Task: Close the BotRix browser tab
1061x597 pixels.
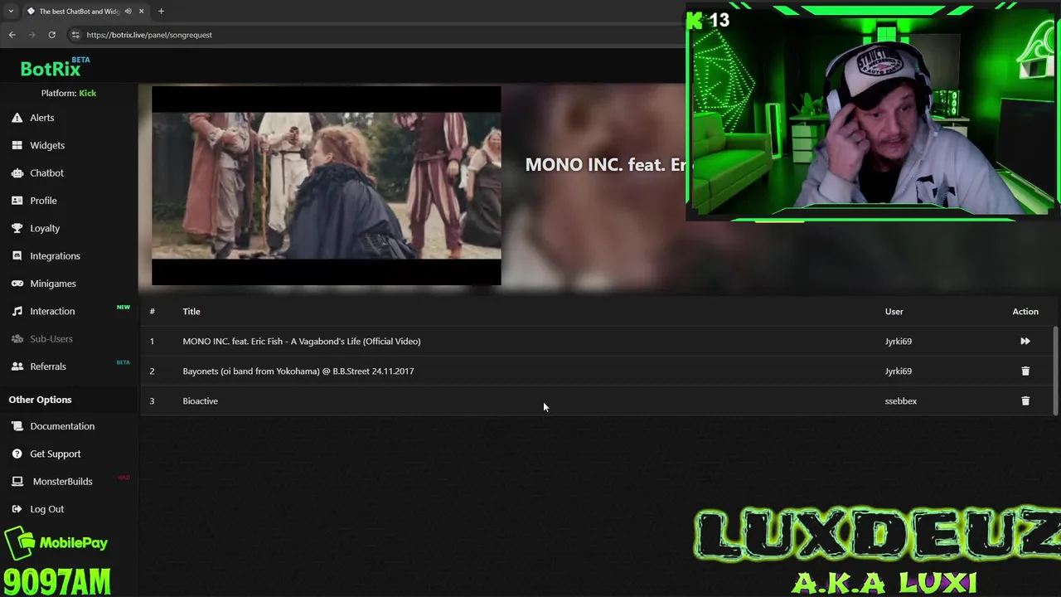Action: point(142,12)
